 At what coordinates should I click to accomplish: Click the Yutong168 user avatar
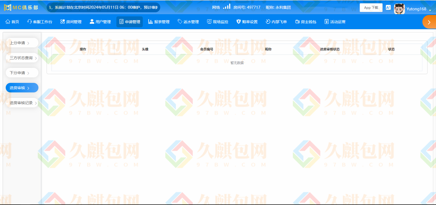pos(399,9)
